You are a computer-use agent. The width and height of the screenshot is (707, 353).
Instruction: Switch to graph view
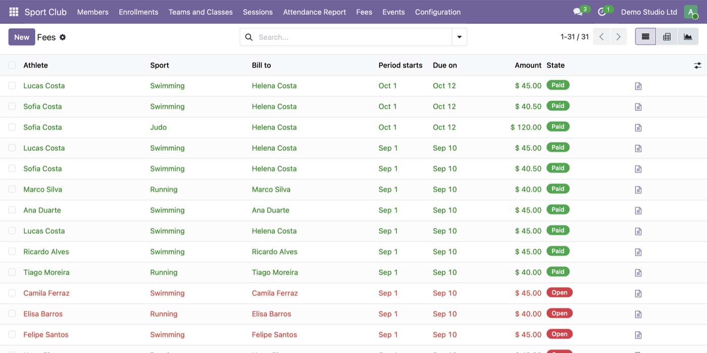(x=688, y=37)
